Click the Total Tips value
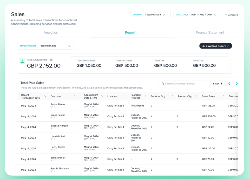 (x=205, y=66)
